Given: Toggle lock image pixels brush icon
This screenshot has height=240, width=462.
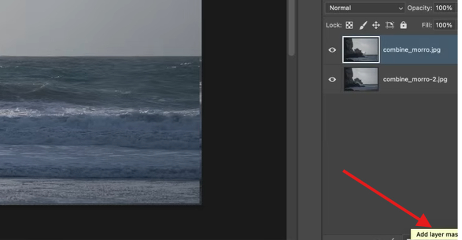Looking at the screenshot, I should click(x=363, y=25).
